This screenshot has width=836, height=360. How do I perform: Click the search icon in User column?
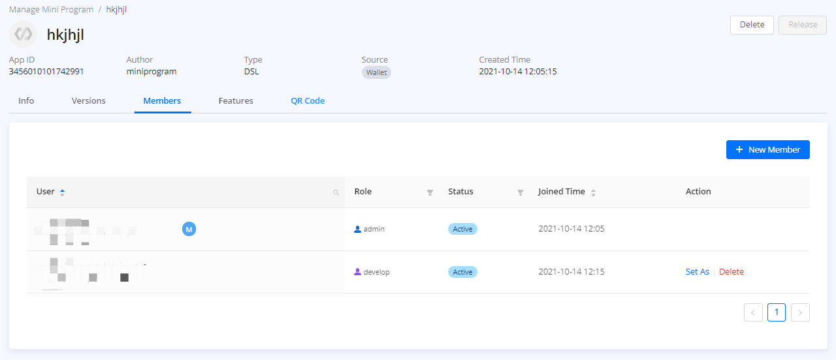click(336, 192)
